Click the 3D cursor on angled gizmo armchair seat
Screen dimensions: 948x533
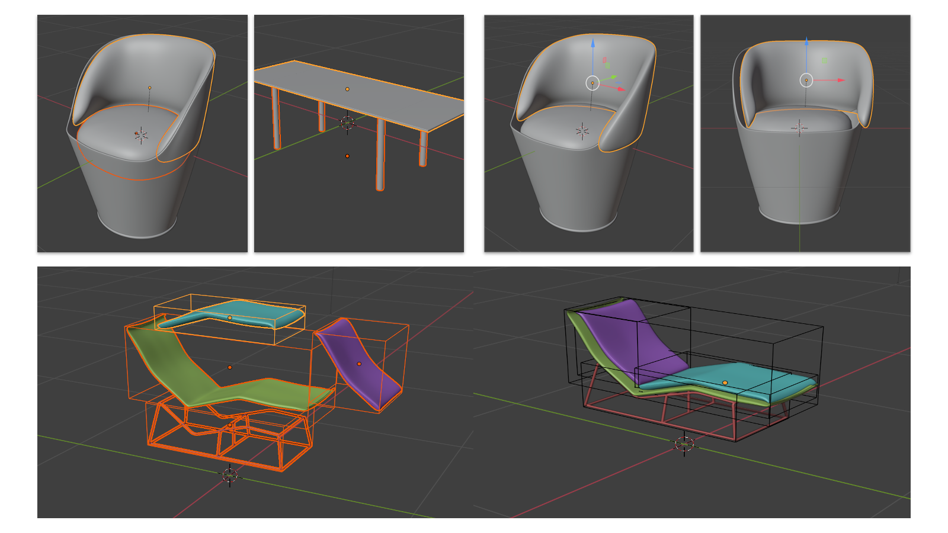pos(582,131)
